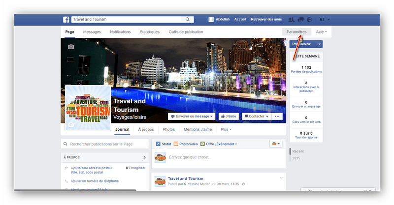This screenshot has height=205, width=394.
Task: Click the Rechercher publications sur la Page field
Action: click(105, 144)
